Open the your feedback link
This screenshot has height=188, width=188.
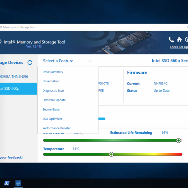click(x=11, y=157)
